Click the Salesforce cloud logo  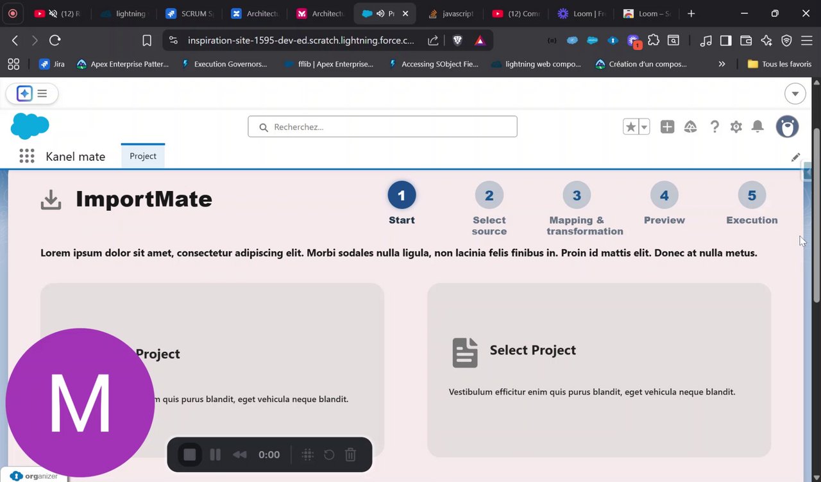[x=30, y=126]
